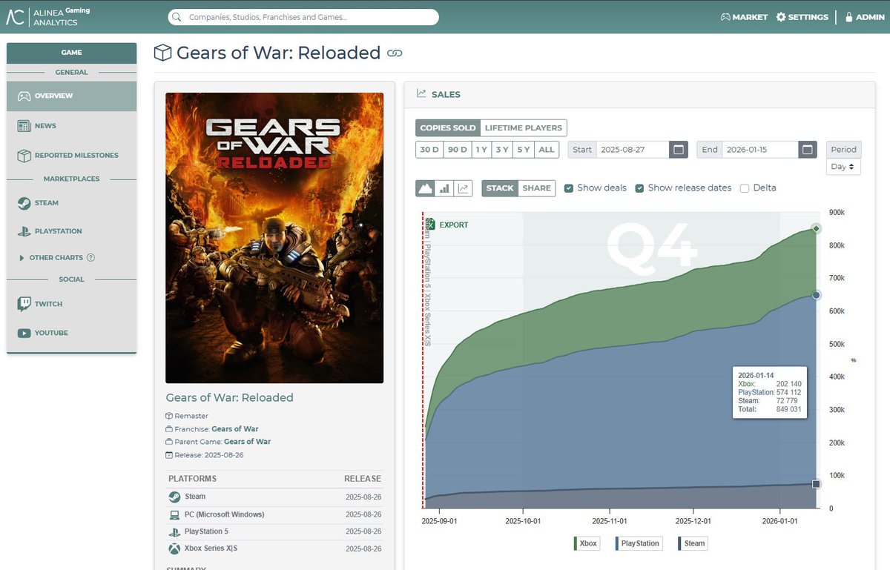890x570 pixels.
Task: Click the PlayStation 5 platform row icon
Action: point(174,532)
